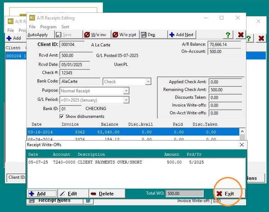Viewport: 269px width, 212px height.
Task: Open the Check payment type dropdown
Action: coord(148,82)
